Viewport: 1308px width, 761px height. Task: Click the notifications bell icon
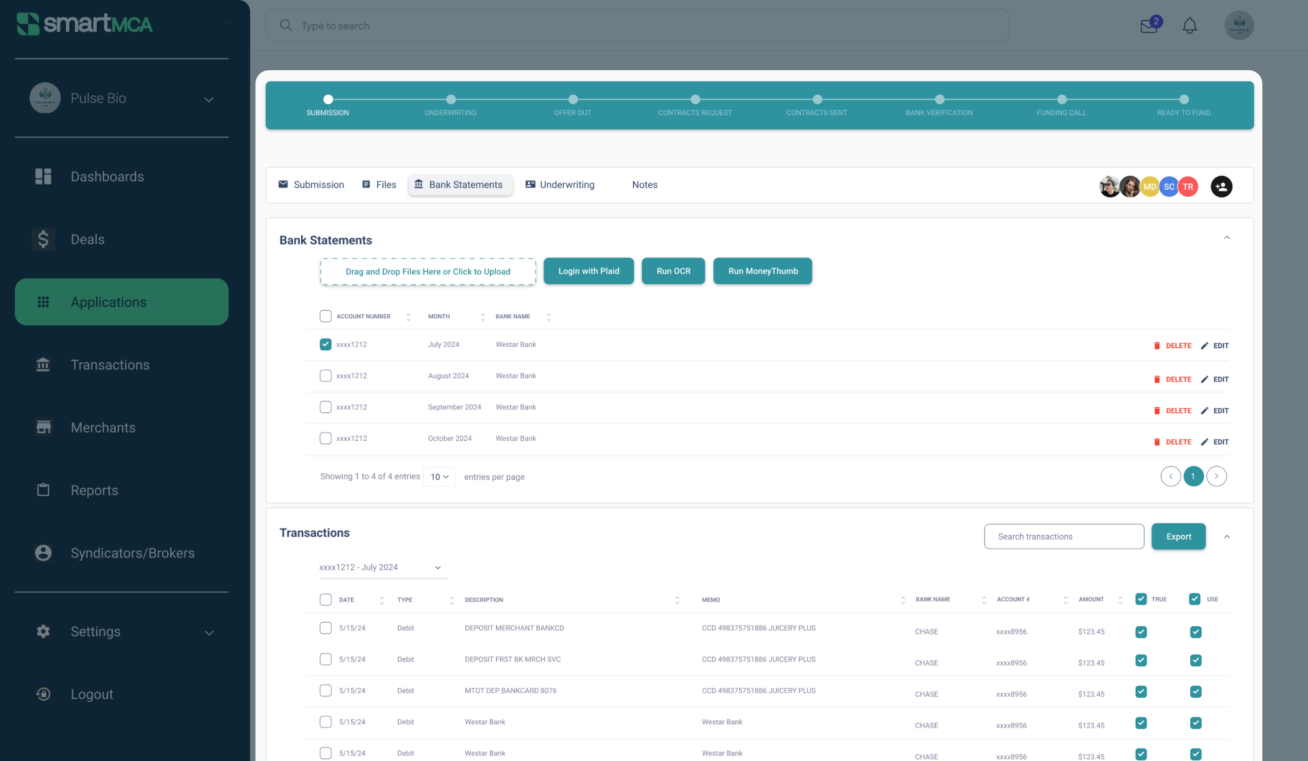click(x=1189, y=26)
